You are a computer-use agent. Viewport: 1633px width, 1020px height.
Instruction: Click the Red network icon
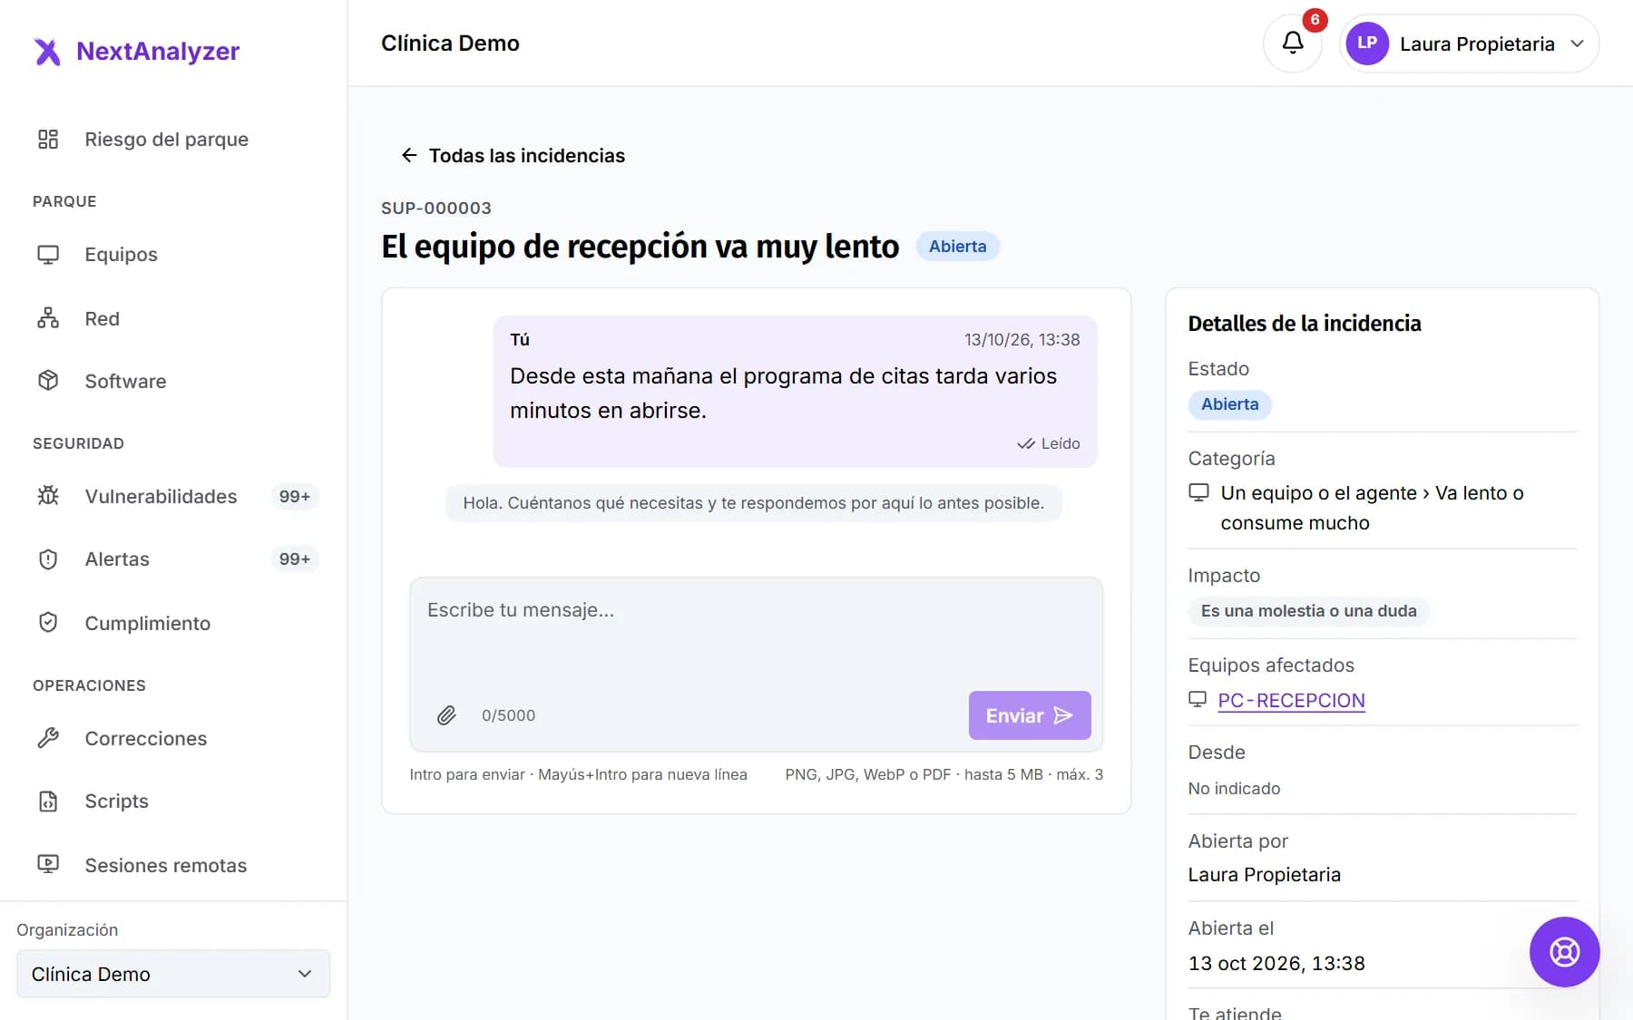(48, 318)
